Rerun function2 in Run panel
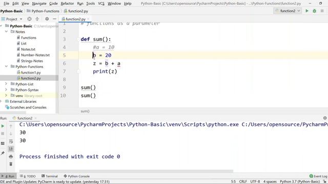 pyautogui.click(x=3, y=126)
